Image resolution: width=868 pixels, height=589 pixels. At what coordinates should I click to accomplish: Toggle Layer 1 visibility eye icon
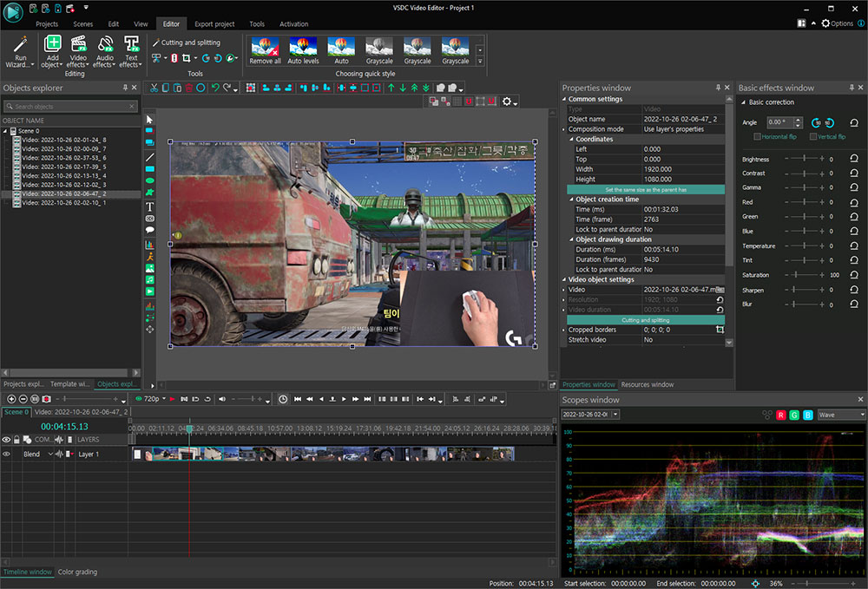coord(6,454)
